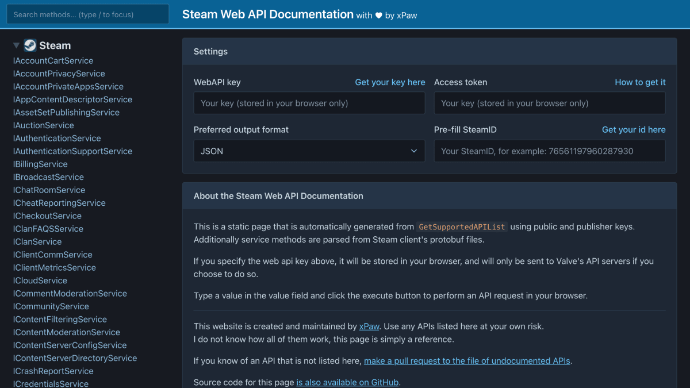
Task: Select IAccountCartService in sidebar
Action: click(x=53, y=60)
